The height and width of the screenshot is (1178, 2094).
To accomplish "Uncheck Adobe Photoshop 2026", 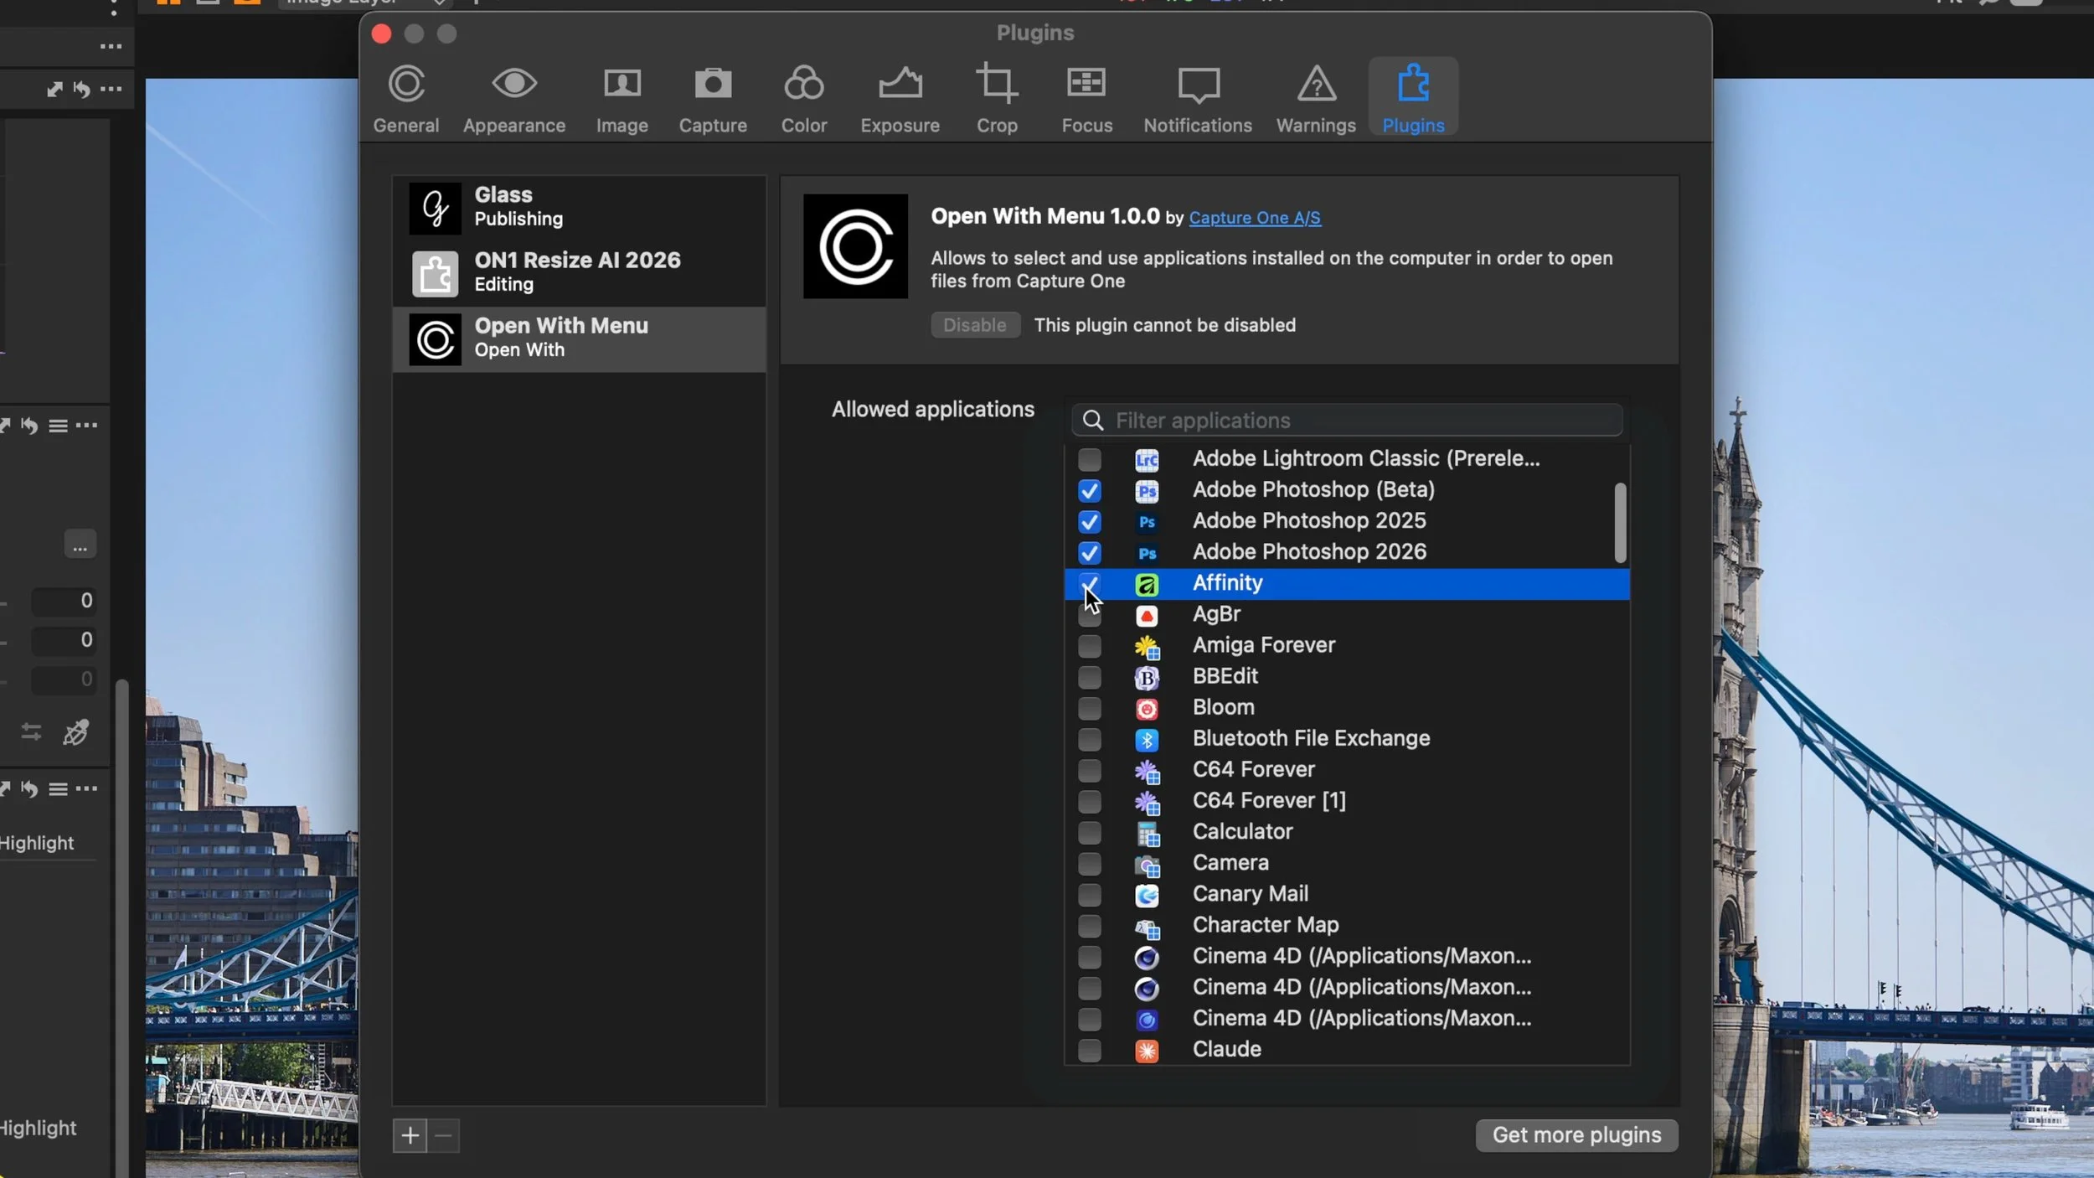I will (x=1090, y=552).
